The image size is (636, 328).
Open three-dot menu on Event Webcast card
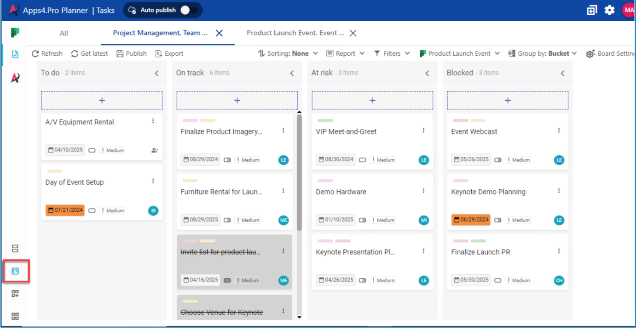(x=559, y=131)
